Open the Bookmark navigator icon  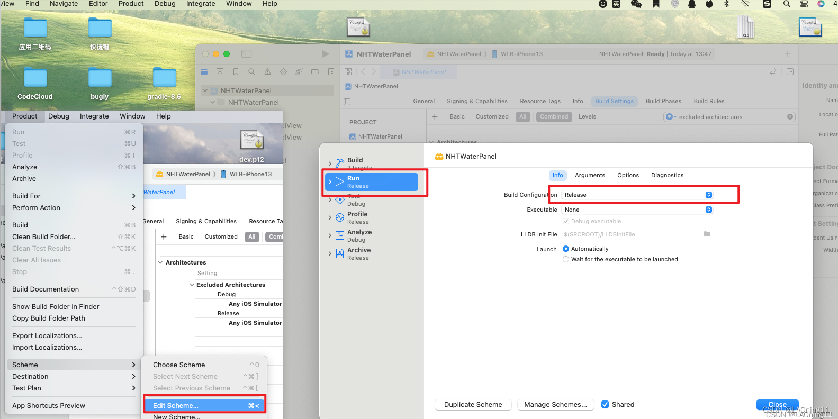tap(236, 71)
